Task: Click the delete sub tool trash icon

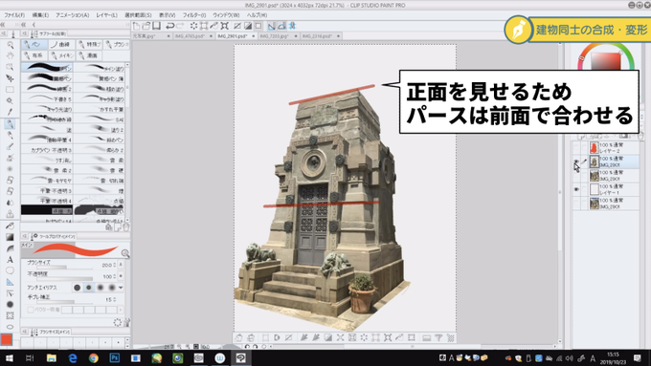Action: 126,227
